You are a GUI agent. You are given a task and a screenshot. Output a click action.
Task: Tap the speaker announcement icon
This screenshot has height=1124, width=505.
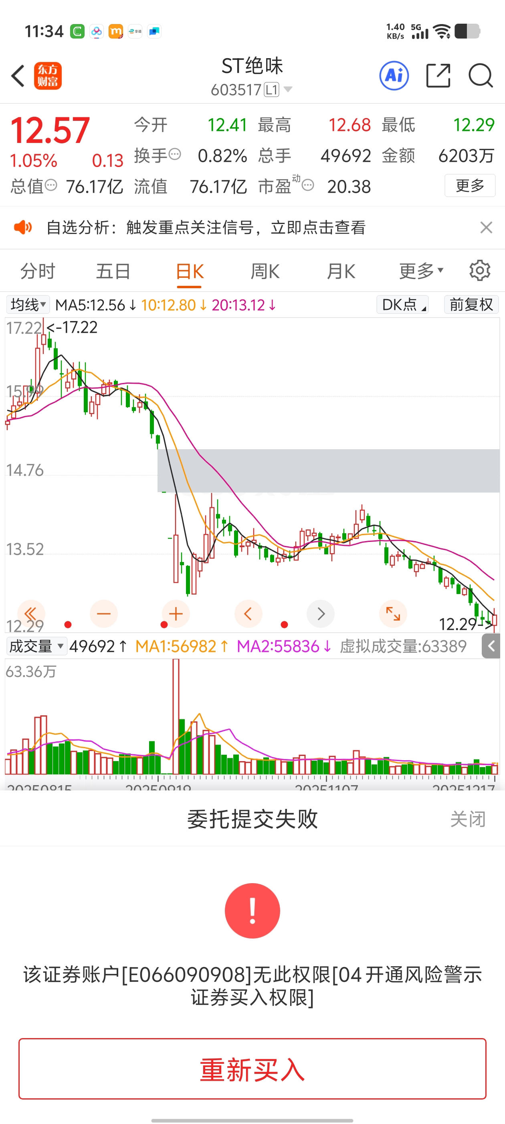23,227
